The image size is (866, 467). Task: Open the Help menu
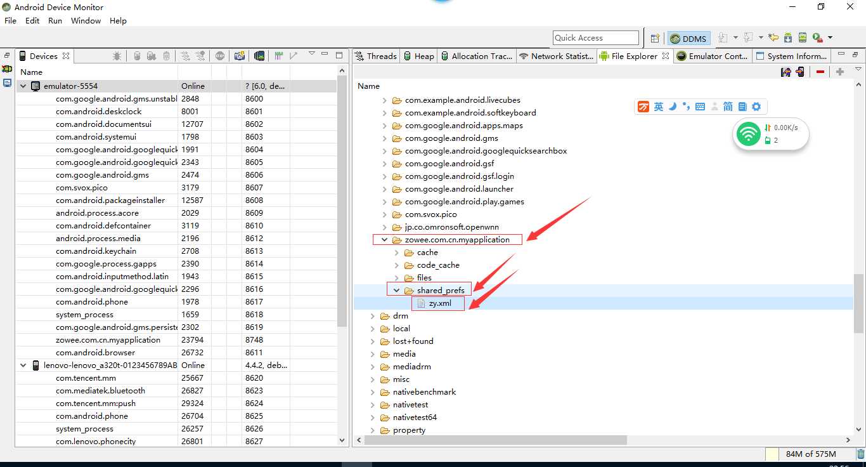118,20
